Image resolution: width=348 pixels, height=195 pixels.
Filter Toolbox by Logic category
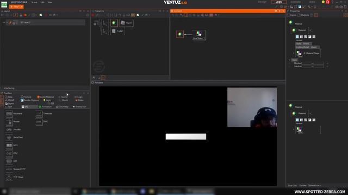coord(78,97)
